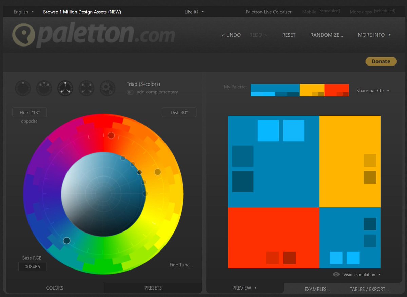Click the greyed REDO > button
This screenshot has width=407, height=297.
pos(258,35)
